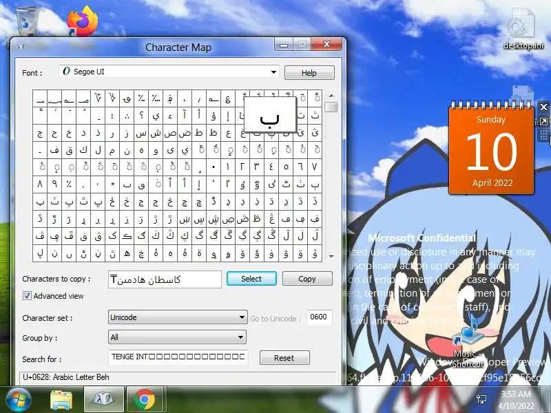Click the Character Map title bar icon

click(21, 47)
